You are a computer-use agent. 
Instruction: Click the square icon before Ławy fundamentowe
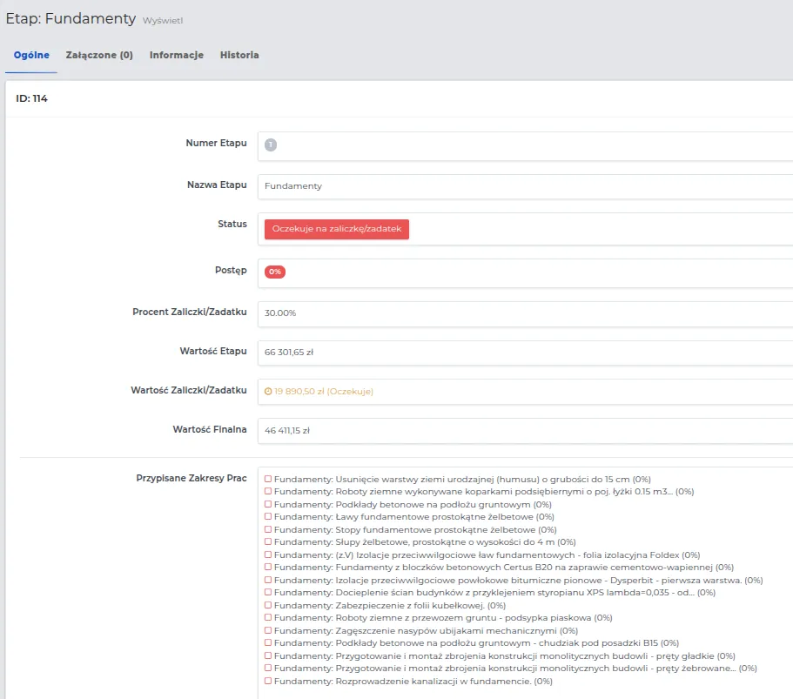268,517
